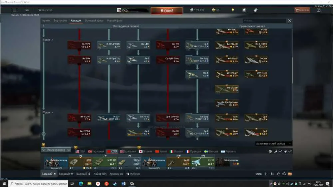Switch to the Большой флот tab
The height and width of the screenshot is (187, 333).
coord(94,21)
